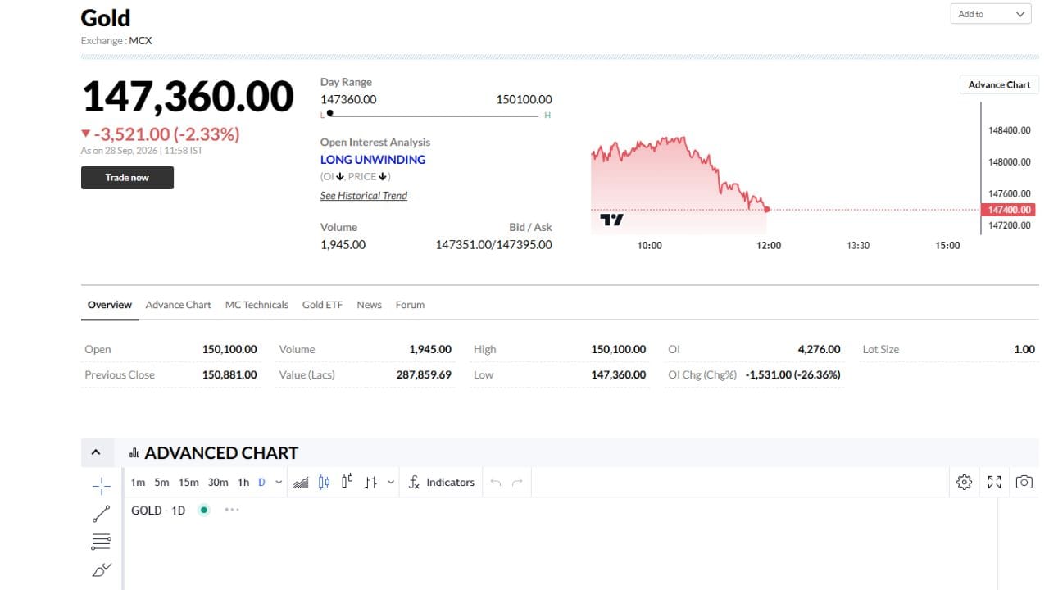Open the Indicators menu
This screenshot has width=1049, height=590.
tap(441, 483)
